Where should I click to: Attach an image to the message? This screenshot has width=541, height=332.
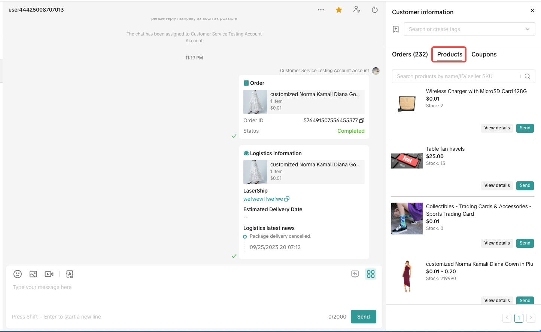tap(33, 274)
